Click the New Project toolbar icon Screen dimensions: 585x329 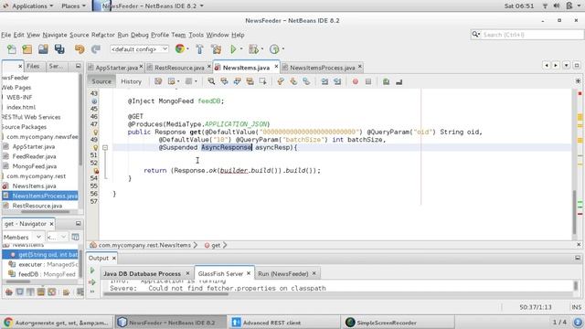(27, 49)
